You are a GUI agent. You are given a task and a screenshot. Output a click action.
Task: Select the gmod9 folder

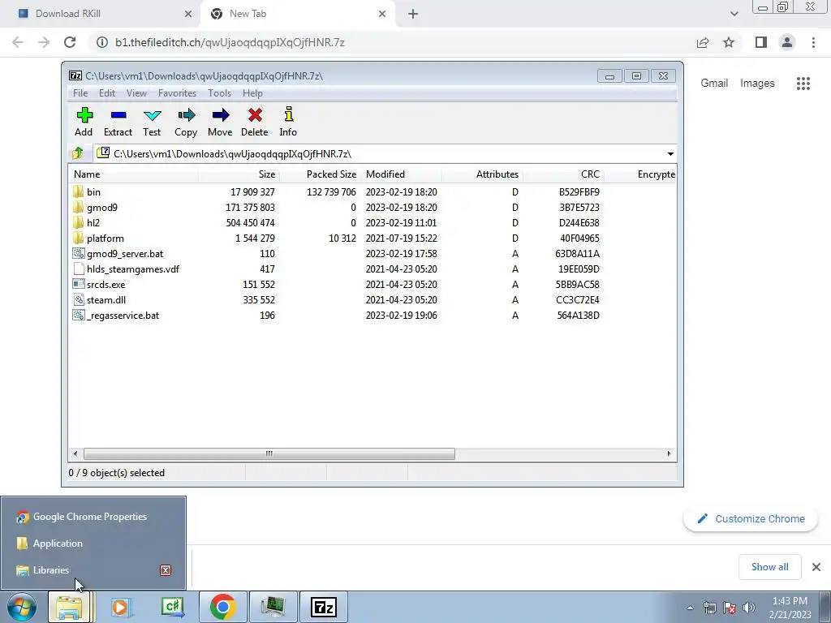pyautogui.click(x=101, y=207)
